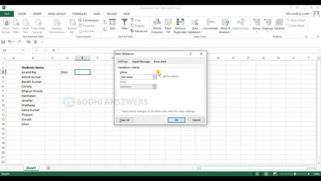Image resolution: width=321 pixels, height=181 pixels.
Task: Click Properties in Connections group
Action: (87, 26)
